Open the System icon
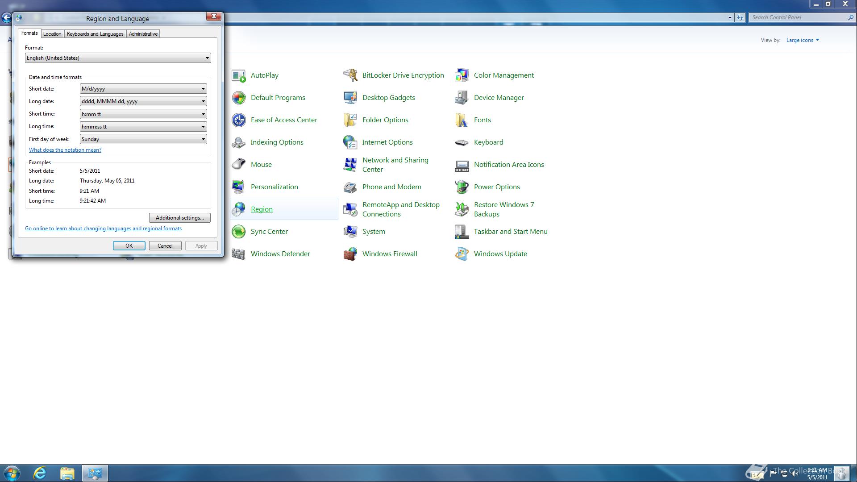This screenshot has width=857, height=482. pyautogui.click(x=350, y=232)
